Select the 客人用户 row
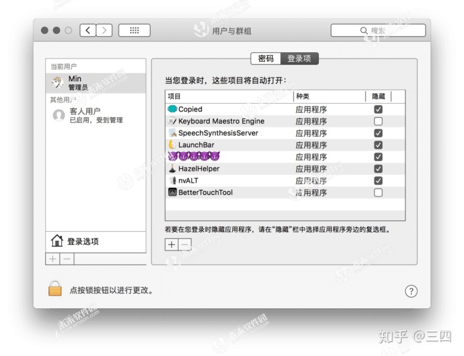 click(x=96, y=115)
